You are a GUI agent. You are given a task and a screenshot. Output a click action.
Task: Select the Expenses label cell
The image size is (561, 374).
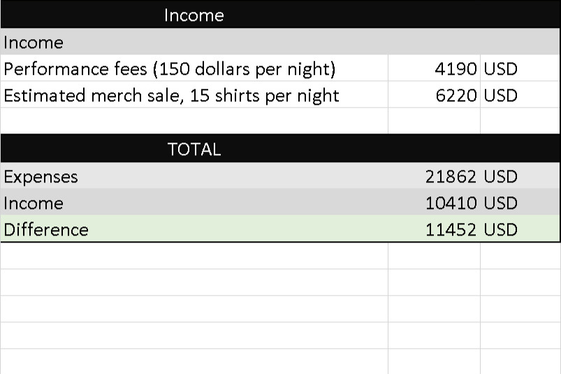coord(194,175)
